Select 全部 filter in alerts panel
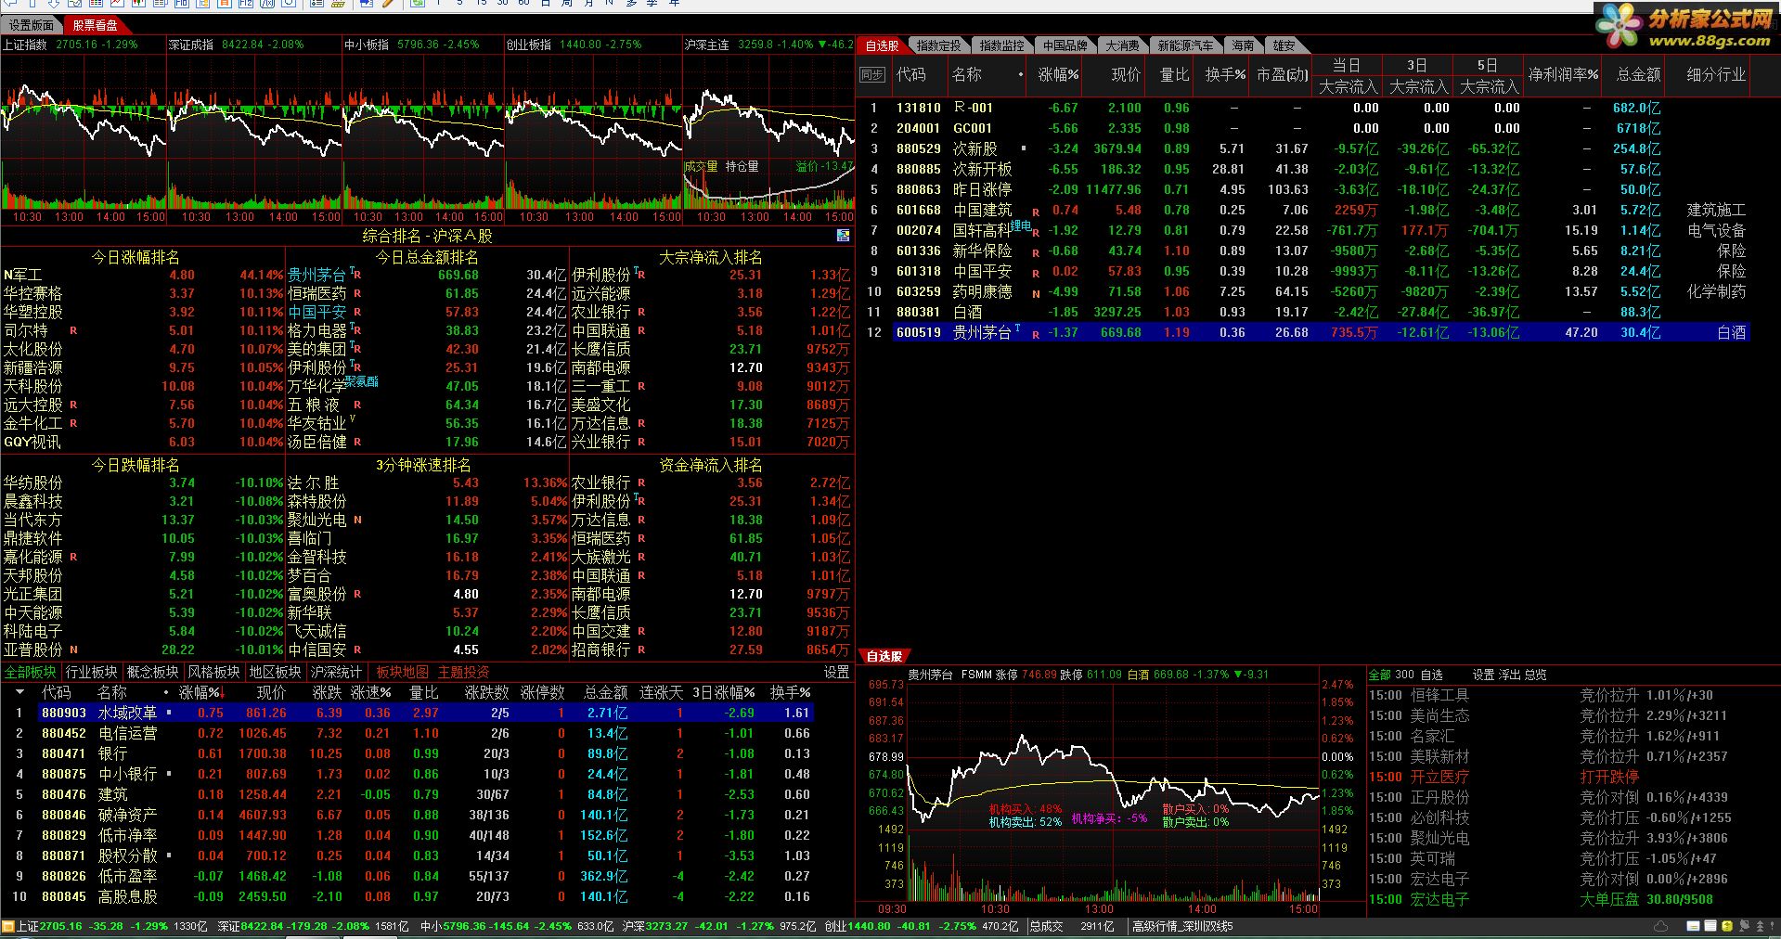 tap(1379, 675)
